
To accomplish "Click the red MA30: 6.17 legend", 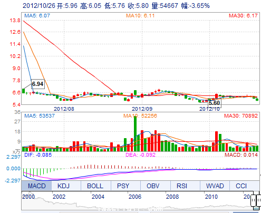I will point(243,16).
